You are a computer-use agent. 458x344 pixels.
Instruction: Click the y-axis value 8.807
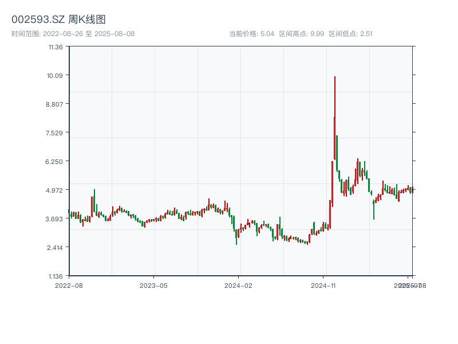coord(54,104)
